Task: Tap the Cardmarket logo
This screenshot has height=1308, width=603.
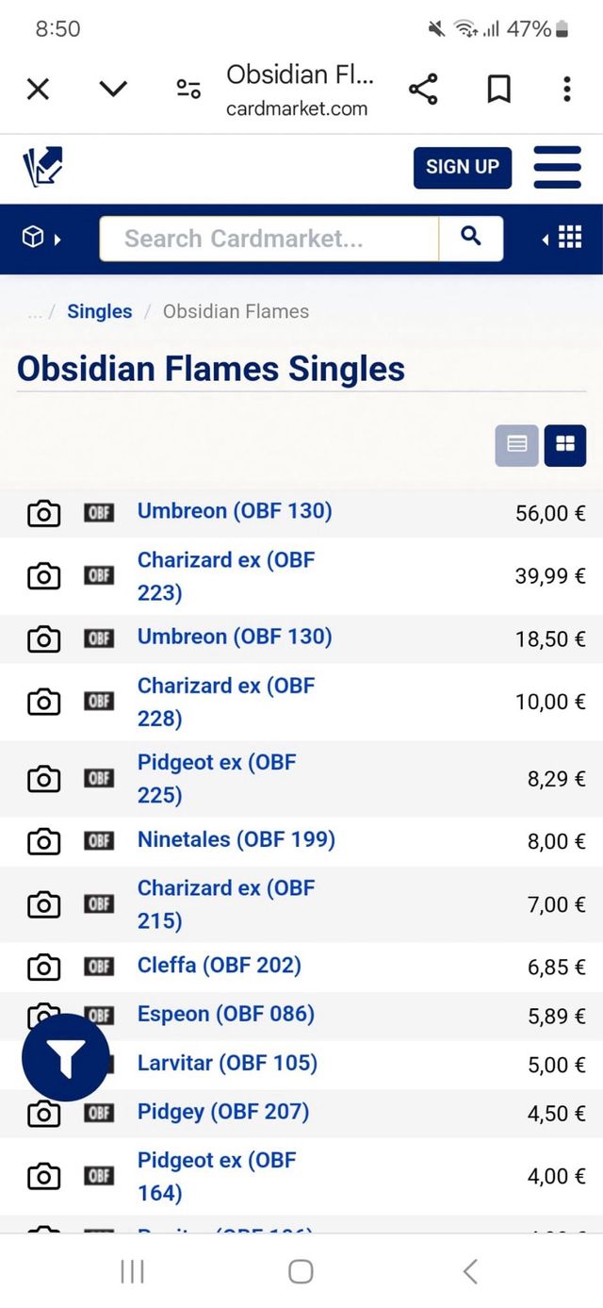Action: click(x=41, y=167)
